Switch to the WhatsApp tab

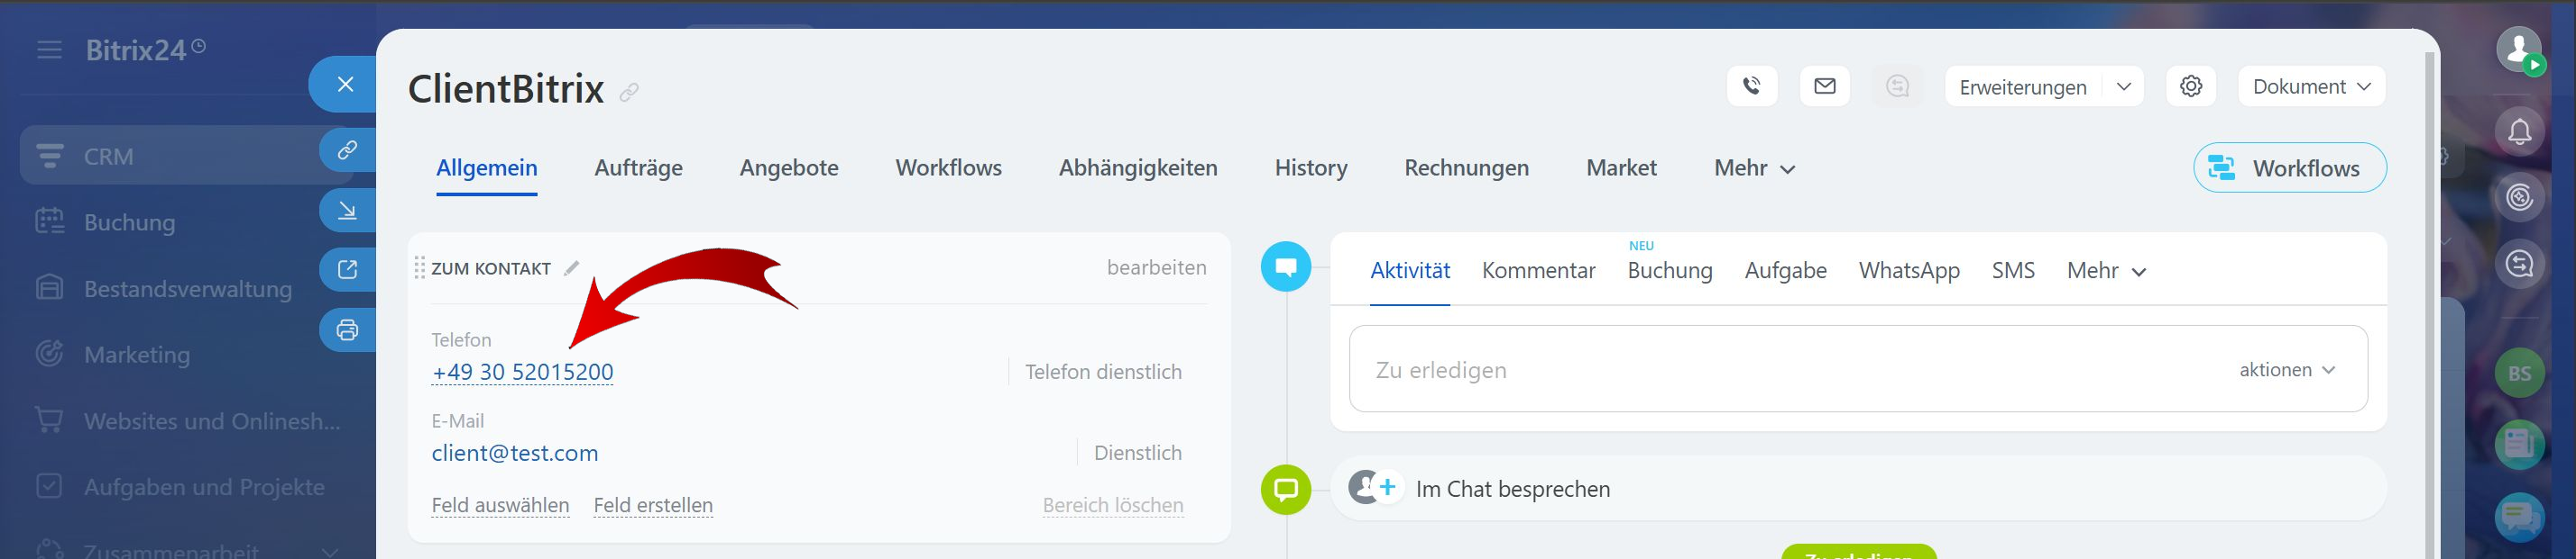pyautogui.click(x=1908, y=271)
